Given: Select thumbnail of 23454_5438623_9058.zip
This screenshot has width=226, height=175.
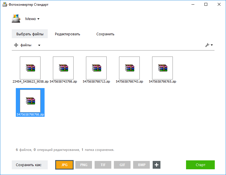Looking at the screenshot, I should pyautogui.click(x=30, y=68).
